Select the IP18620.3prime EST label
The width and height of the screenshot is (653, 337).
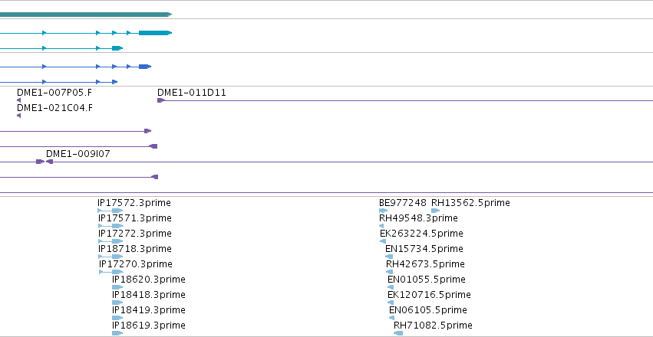[149, 280]
